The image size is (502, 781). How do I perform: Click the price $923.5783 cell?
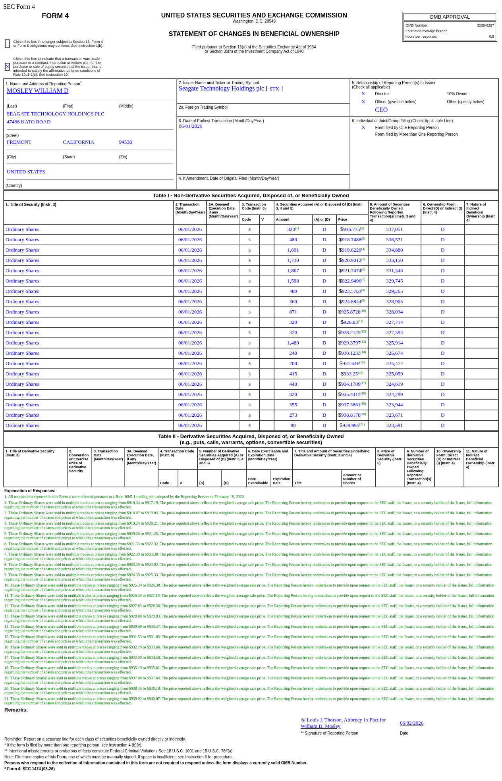coord(352,291)
